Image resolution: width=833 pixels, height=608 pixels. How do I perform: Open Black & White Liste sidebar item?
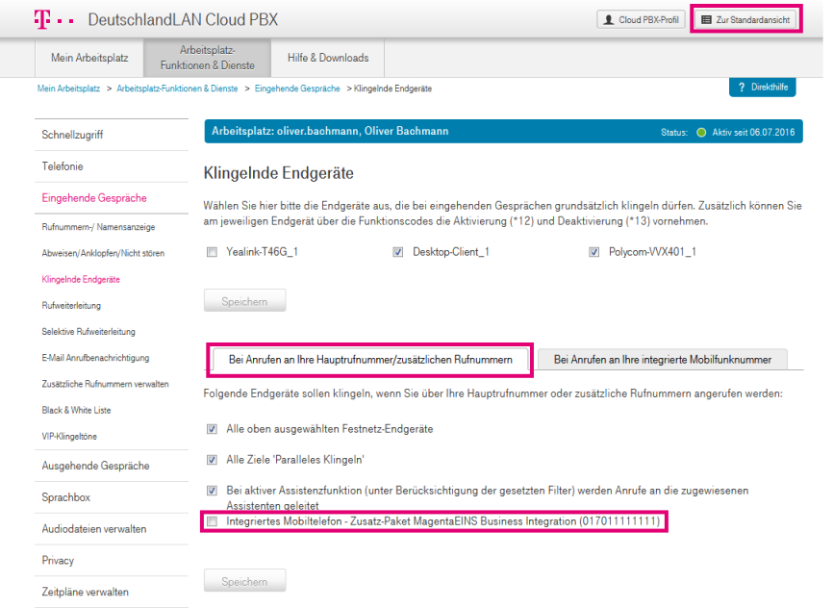pyautogui.click(x=77, y=410)
